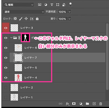Screen dimensions: 109x108
Task: Lock image pixels with brush icon
Action: [x=21, y=19]
